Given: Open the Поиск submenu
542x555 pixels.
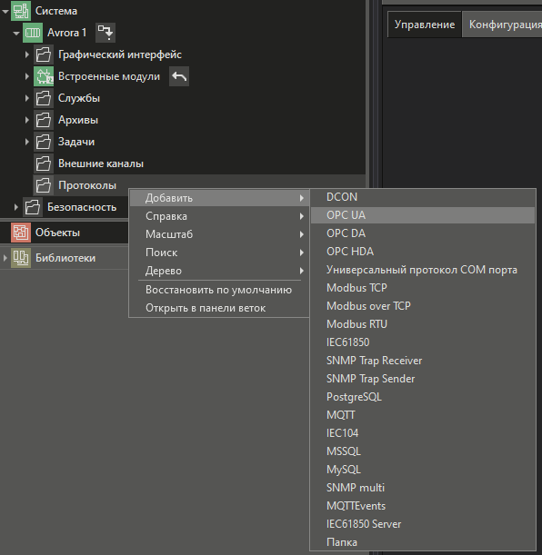Looking at the screenshot, I should coord(220,253).
